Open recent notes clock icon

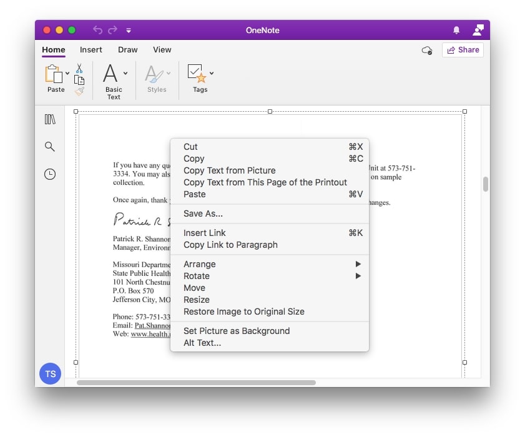point(50,174)
